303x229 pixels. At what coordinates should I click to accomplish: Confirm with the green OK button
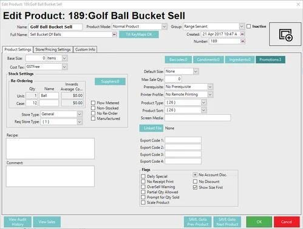[259, 222]
